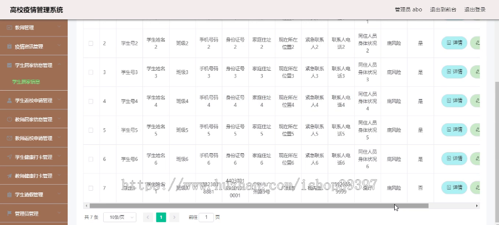Click the 学生健康打卡管理 sidebar icon
The image size is (499, 225).
[9, 157]
